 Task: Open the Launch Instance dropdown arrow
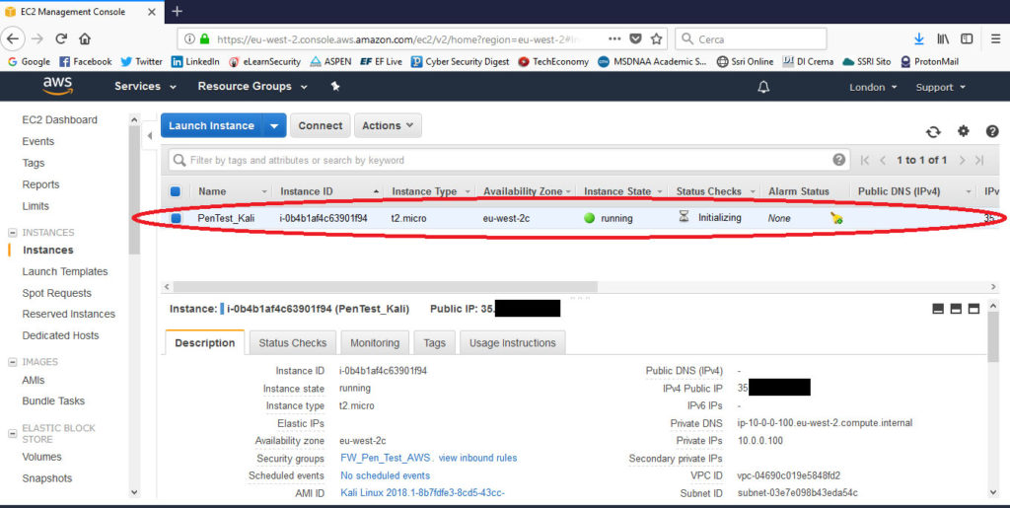[x=274, y=125]
